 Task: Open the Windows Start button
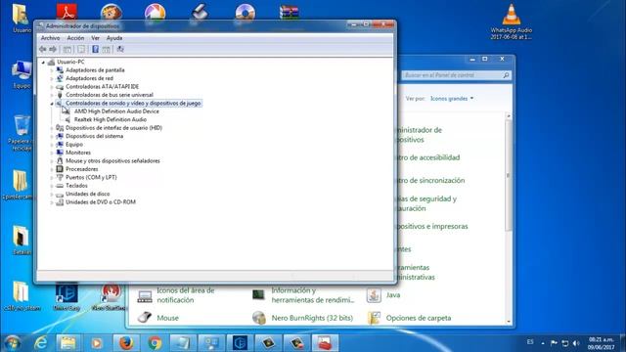[13, 343]
